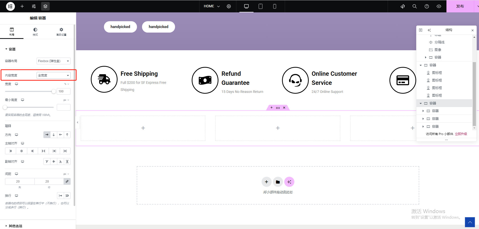
Task: Click the width slider handle
Action: click(x=53, y=91)
